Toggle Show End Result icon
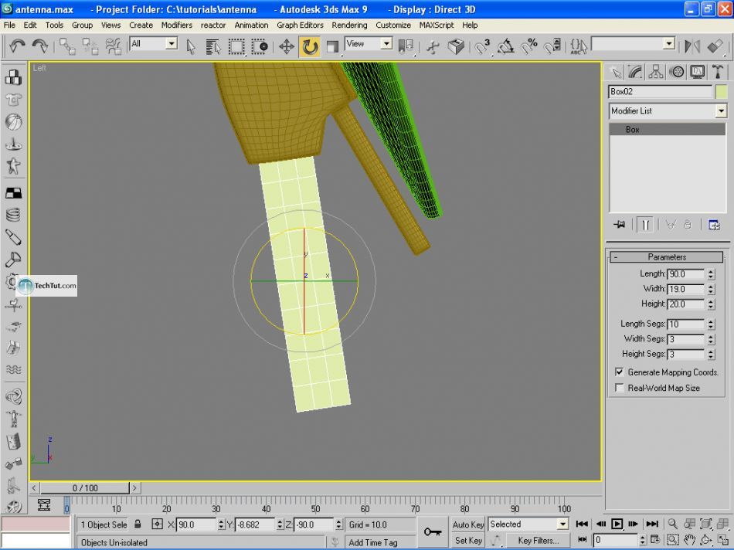Screen dimensions: 734x550 tap(644, 225)
